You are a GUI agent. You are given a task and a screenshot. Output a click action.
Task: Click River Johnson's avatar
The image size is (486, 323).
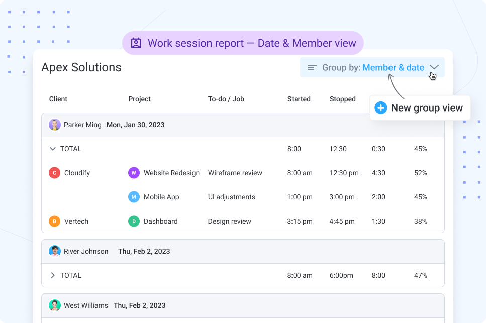tap(54, 251)
